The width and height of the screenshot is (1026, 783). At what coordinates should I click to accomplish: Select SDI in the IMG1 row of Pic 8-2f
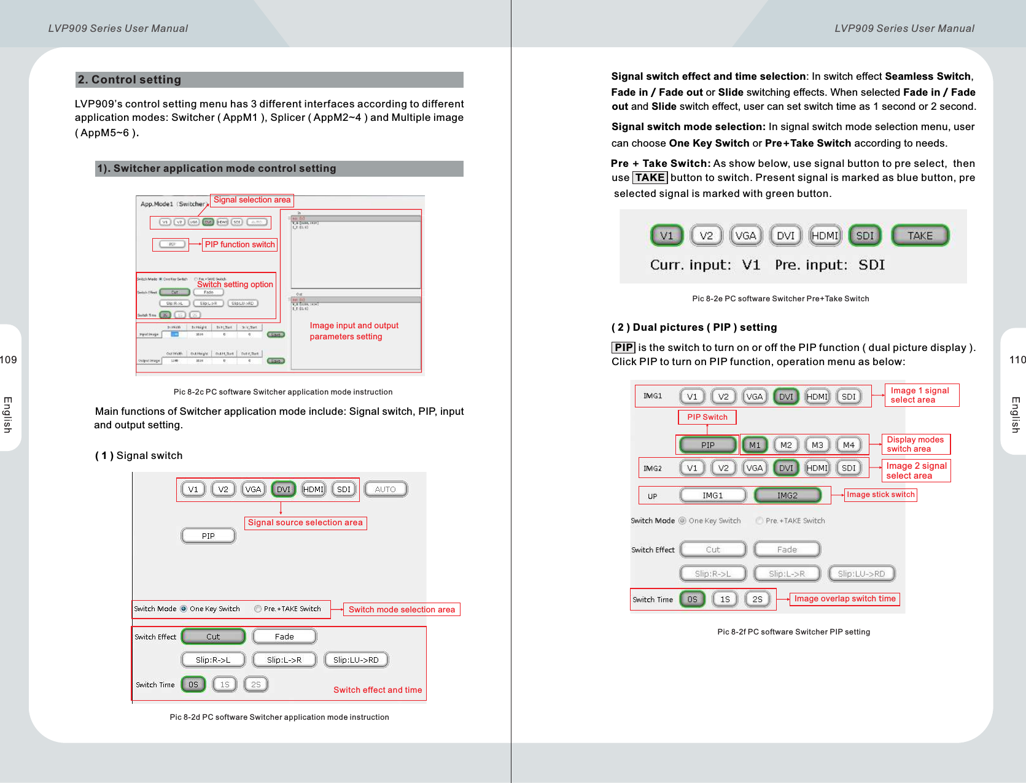tap(849, 396)
